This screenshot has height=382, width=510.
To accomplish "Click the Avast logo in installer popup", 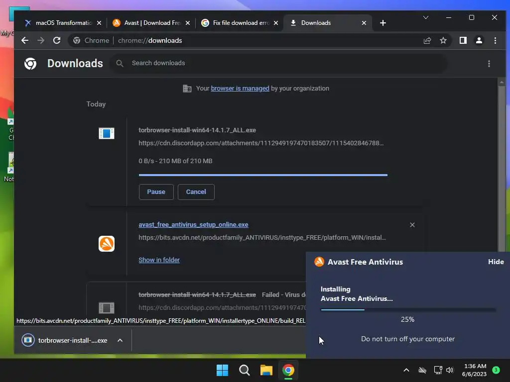I will click(x=319, y=262).
